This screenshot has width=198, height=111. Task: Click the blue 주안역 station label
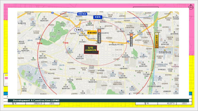tap(98, 17)
